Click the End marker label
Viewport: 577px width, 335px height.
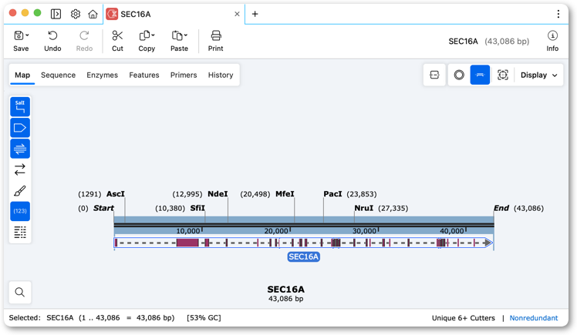pos(501,208)
